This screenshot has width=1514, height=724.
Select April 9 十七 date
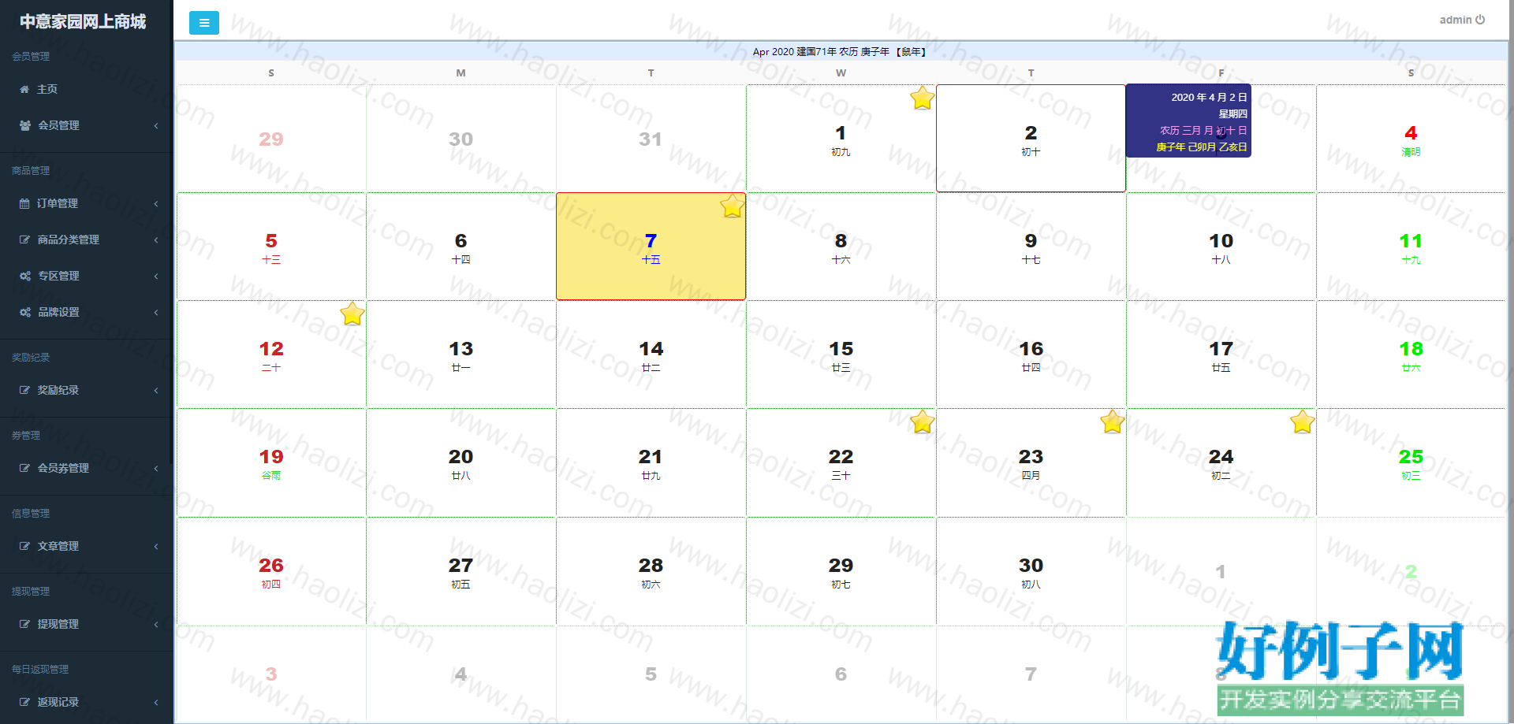click(x=1031, y=247)
